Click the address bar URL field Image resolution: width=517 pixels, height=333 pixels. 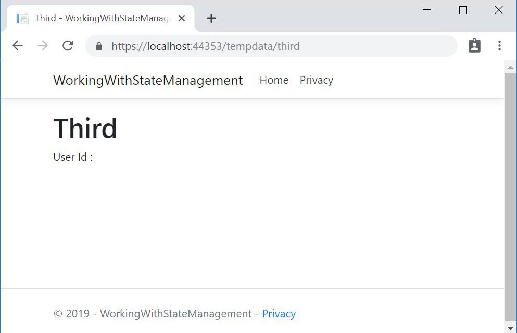pyautogui.click(x=271, y=46)
